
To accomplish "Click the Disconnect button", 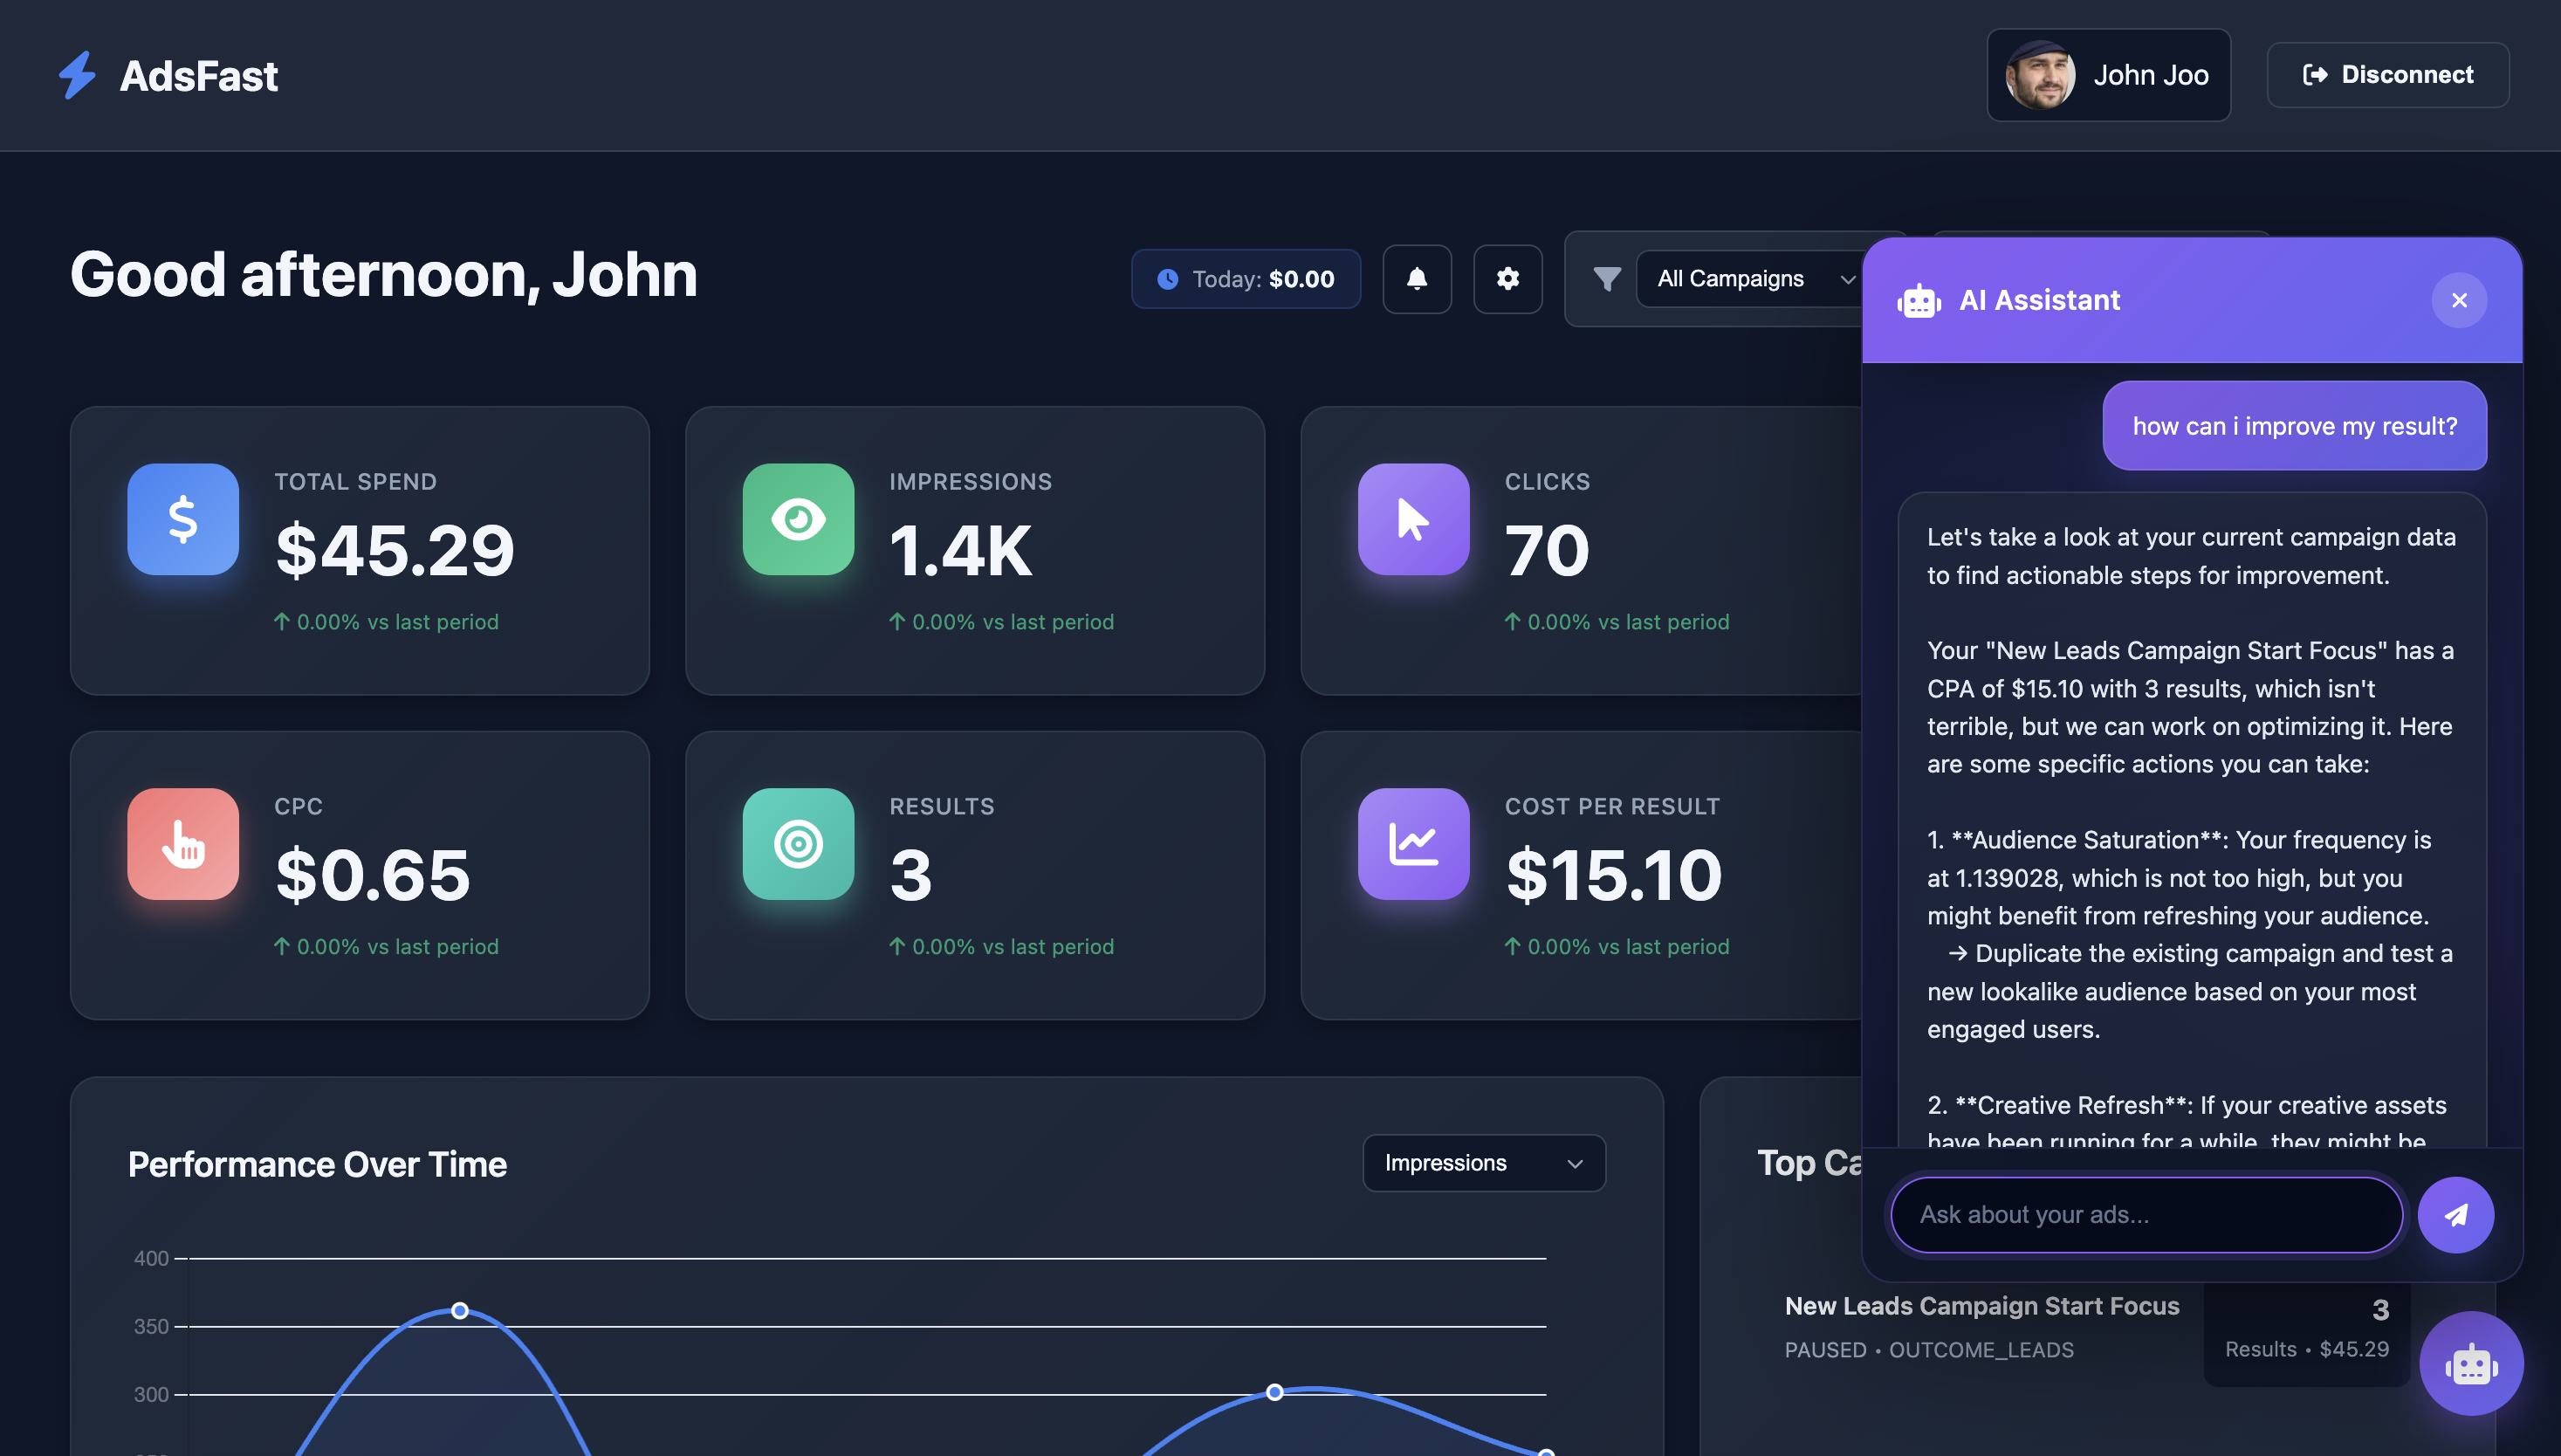I will pyautogui.click(x=2388, y=74).
